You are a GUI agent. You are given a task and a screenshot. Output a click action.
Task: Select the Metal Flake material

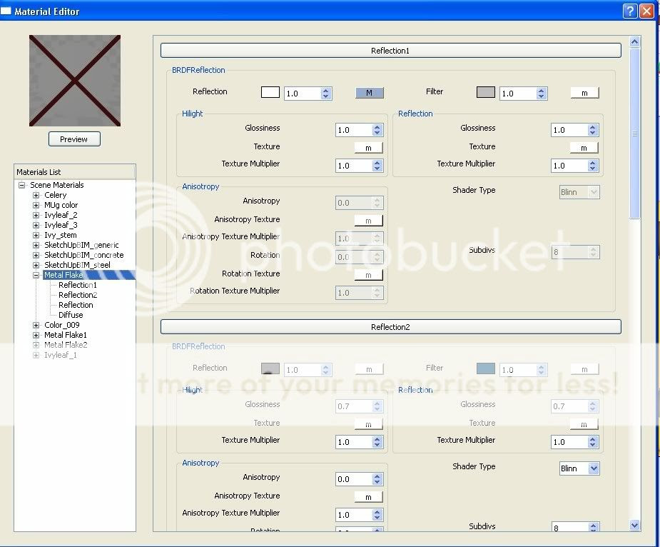point(64,275)
